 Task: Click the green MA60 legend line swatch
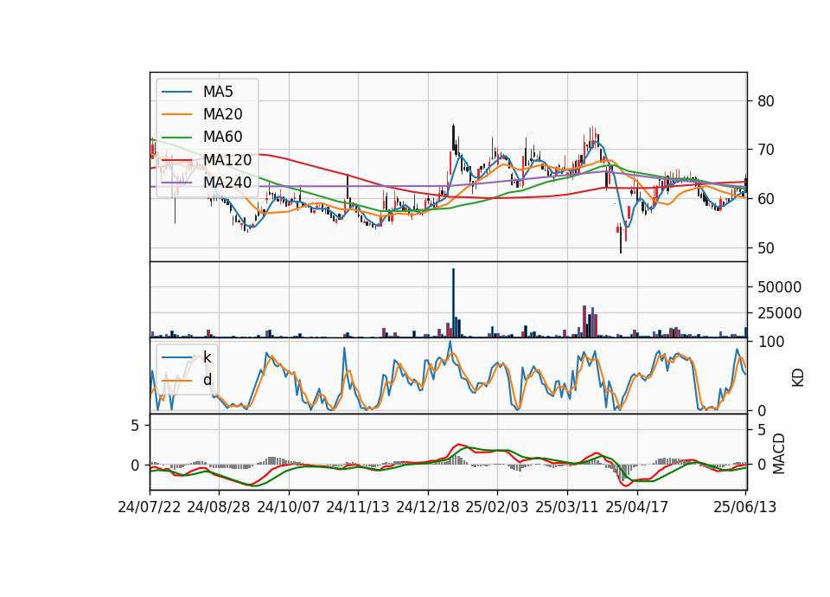[176, 138]
